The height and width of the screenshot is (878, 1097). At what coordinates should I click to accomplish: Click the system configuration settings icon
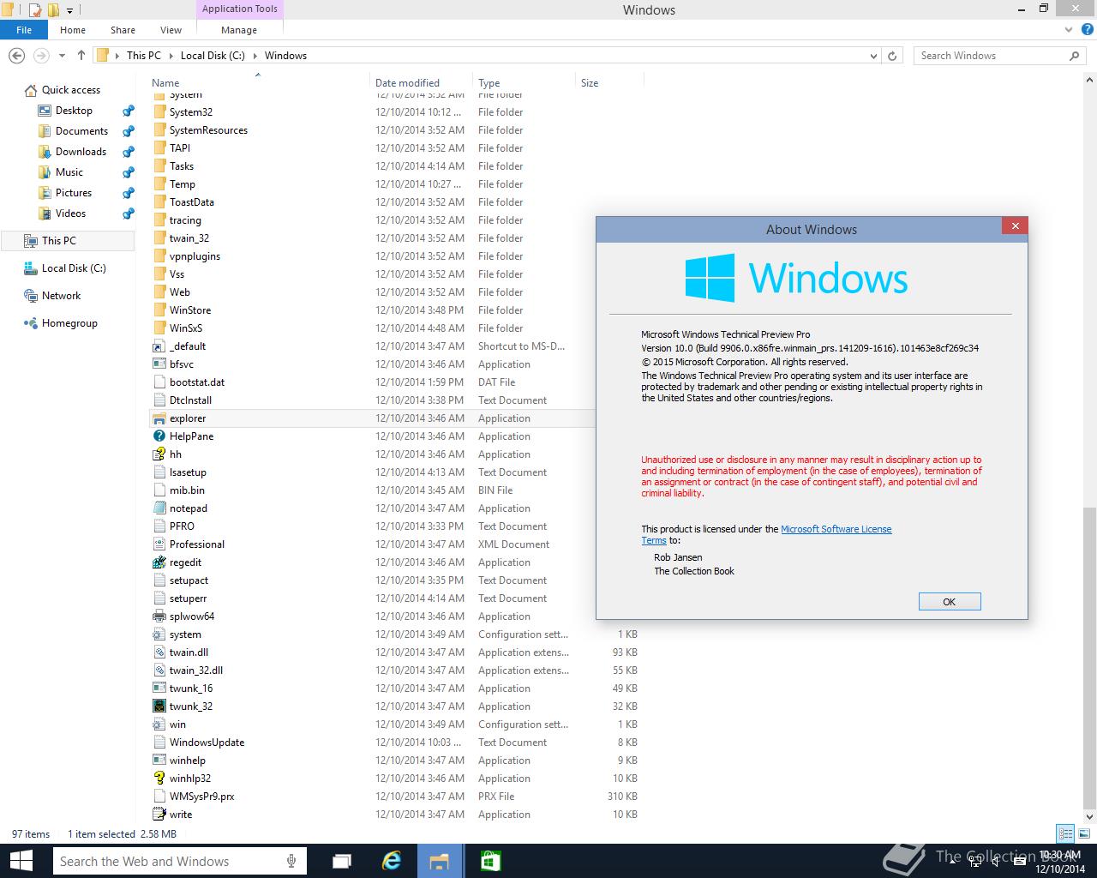pyautogui.click(x=159, y=634)
